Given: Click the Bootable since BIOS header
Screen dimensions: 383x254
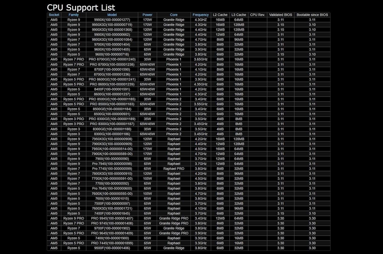Looking at the screenshot, I should click(312, 15).
